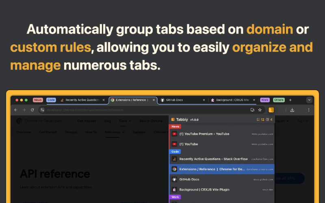Click YouTube icon beside YouTube Premium entry
The image size is (325, 203).
pyautogui.click(x=174, y=134)
